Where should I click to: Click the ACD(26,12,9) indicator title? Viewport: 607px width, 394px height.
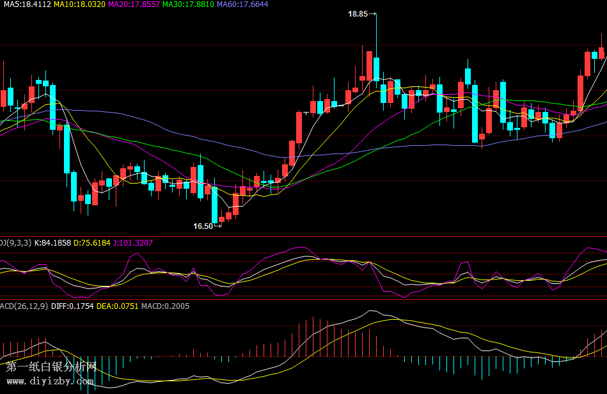24,306
